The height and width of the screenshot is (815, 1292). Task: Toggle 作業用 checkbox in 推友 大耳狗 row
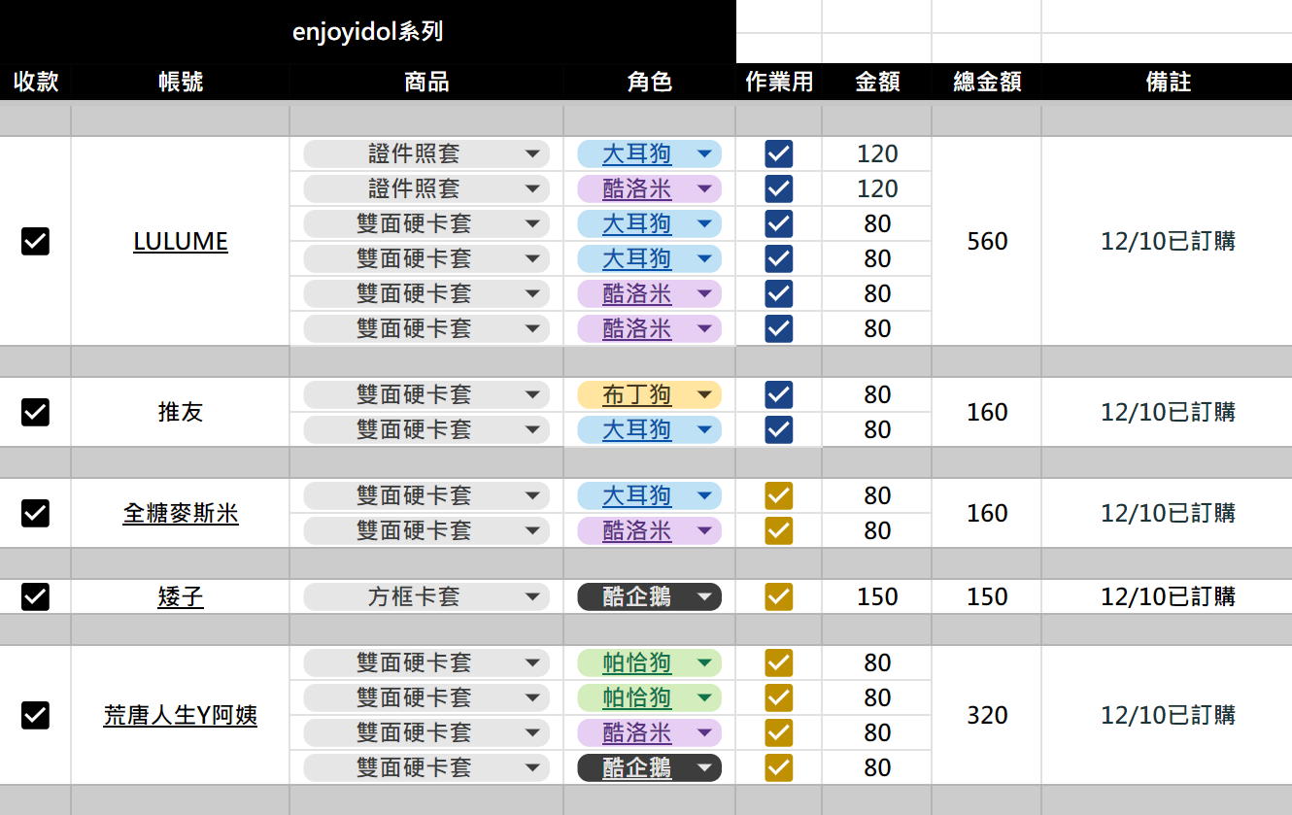[x=779, y=429]
